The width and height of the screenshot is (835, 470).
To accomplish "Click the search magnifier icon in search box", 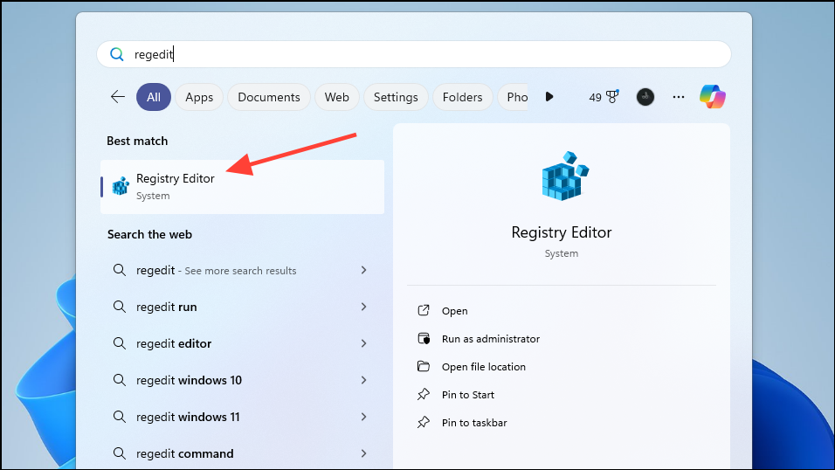I will 117,54.
